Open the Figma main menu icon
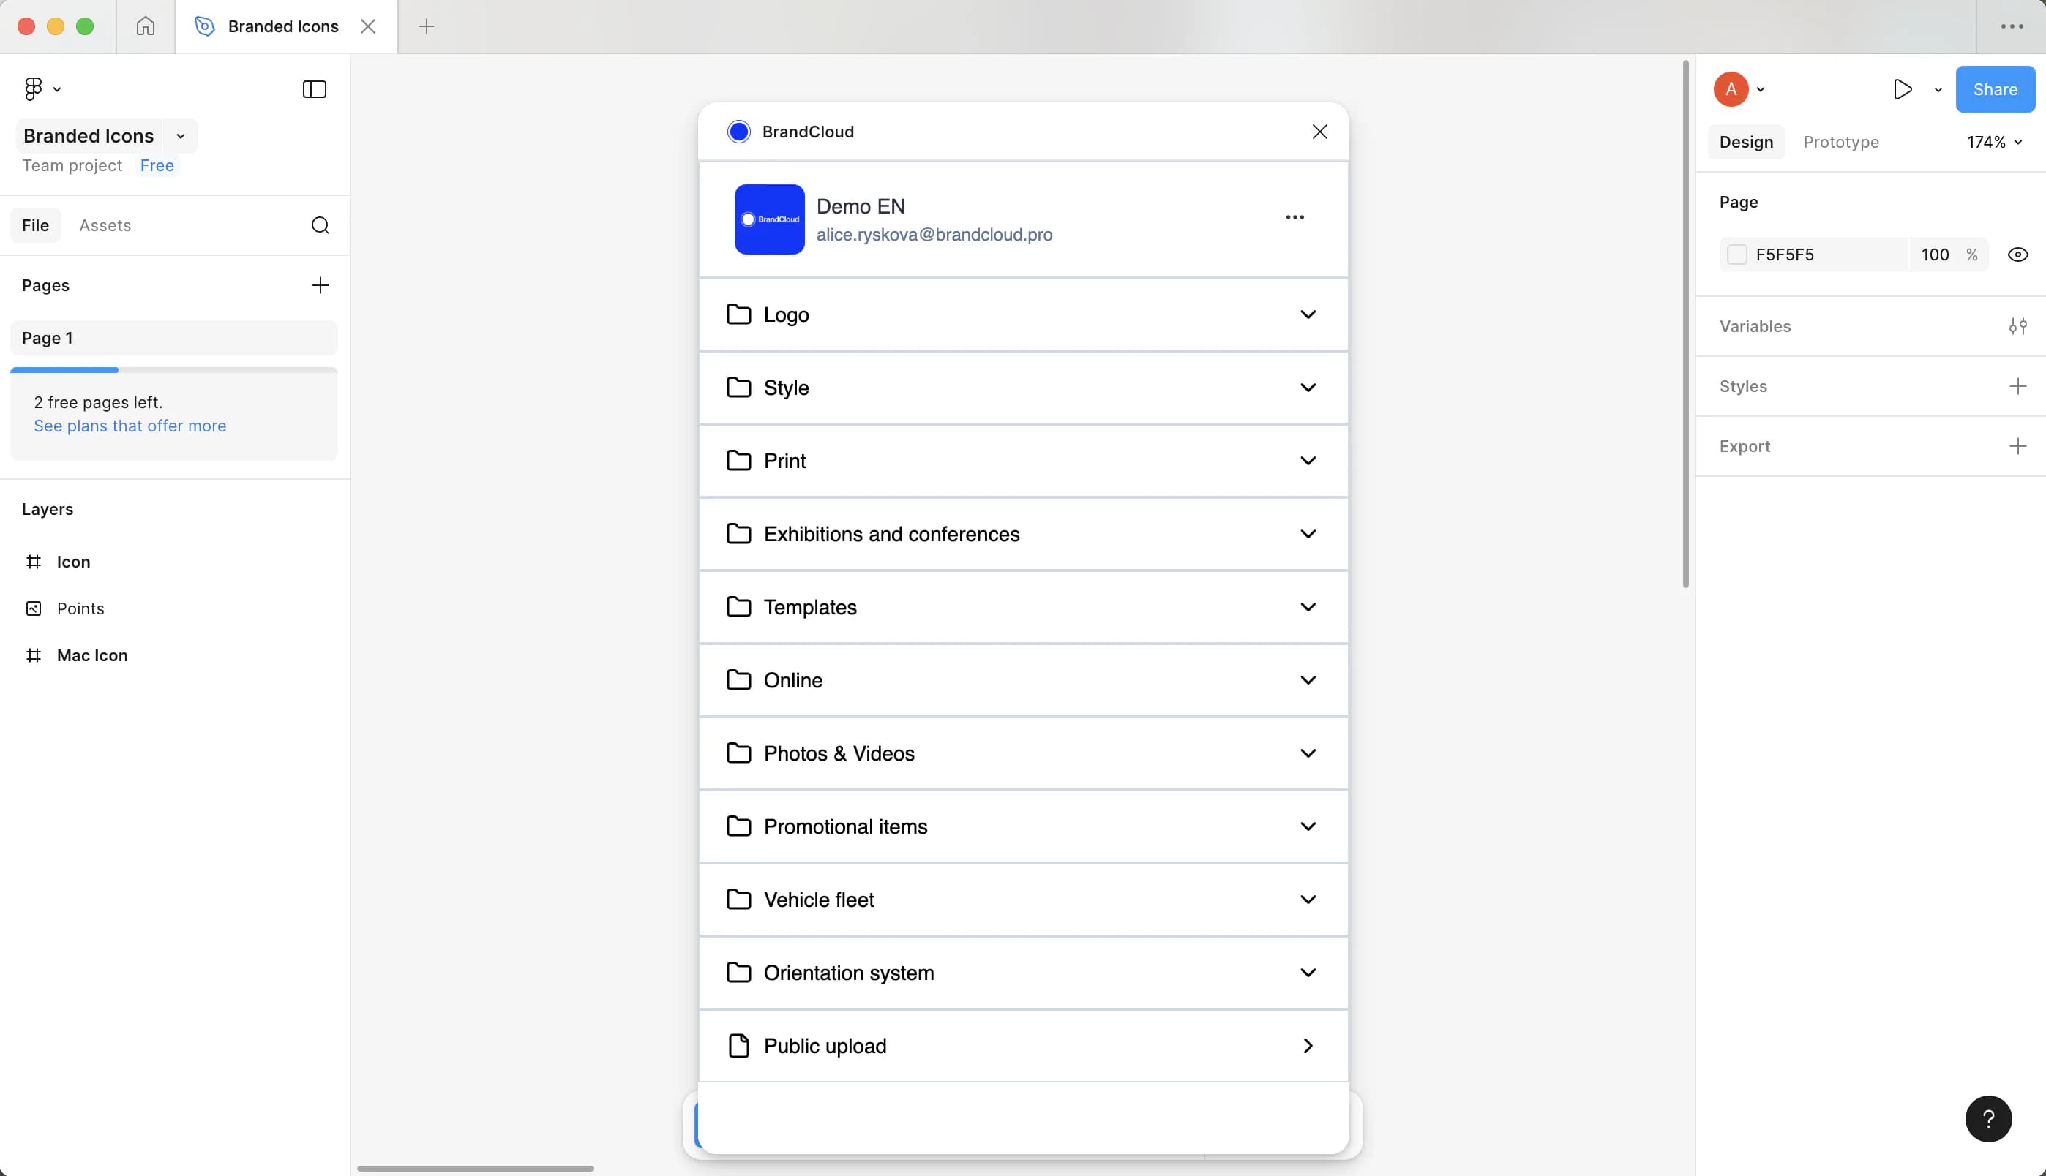The height and width of the screenshot is (1176, 2046). [34, 88]
